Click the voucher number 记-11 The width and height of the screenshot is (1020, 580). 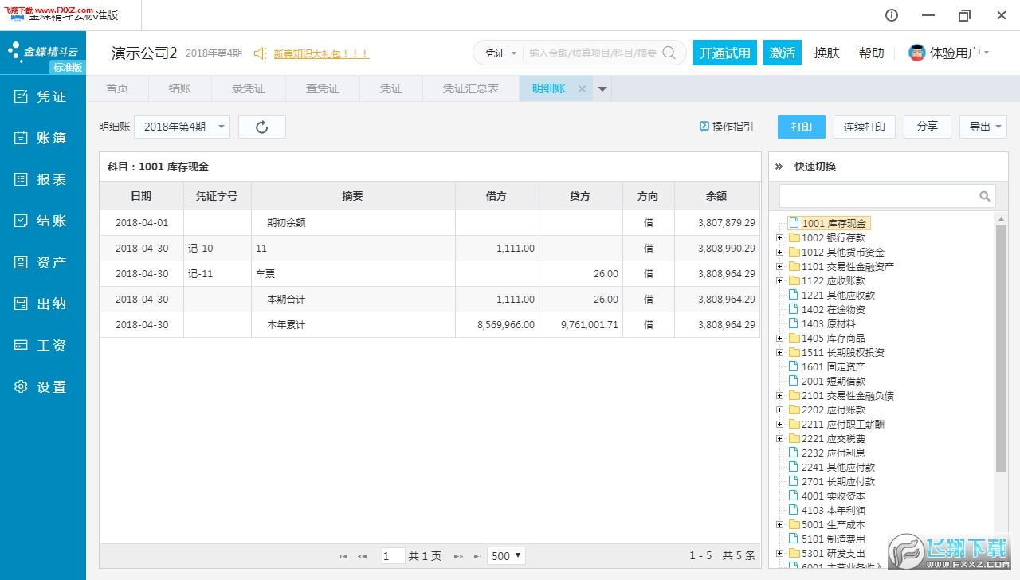pyautogui.click(x=201, y=274)
